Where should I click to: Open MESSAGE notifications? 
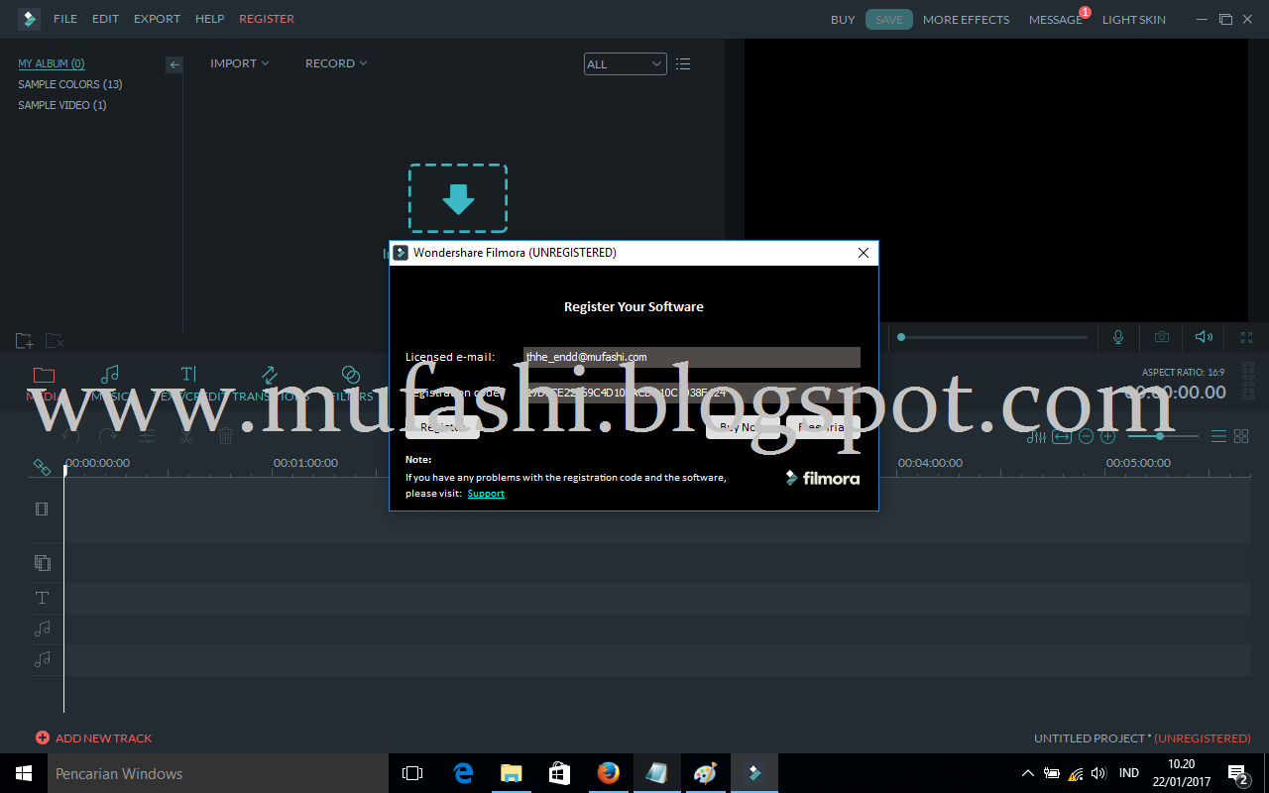[x=1056, y=20]
